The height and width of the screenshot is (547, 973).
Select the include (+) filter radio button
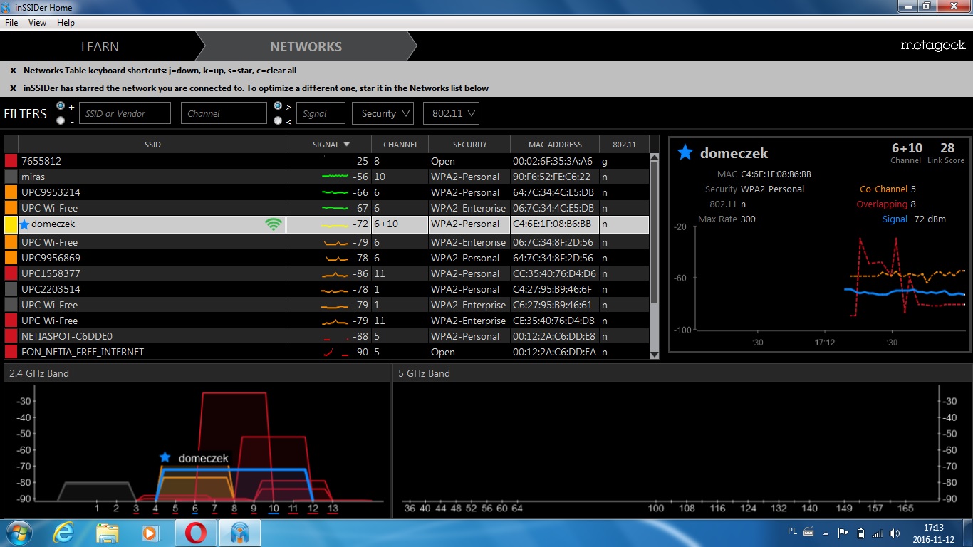61,105
